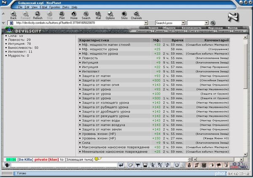The height and width of the screenshot is (178, 253).
Task: Open the Perks menu
Action: pos(66,7)
